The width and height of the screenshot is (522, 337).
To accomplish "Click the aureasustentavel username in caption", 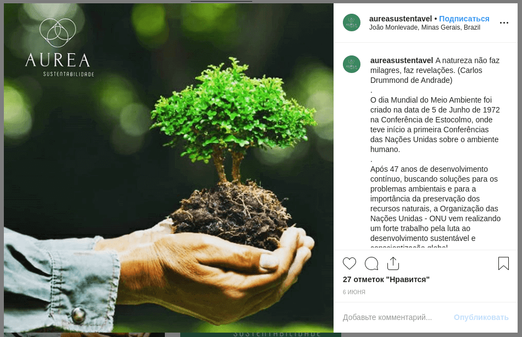I will 402,60.
